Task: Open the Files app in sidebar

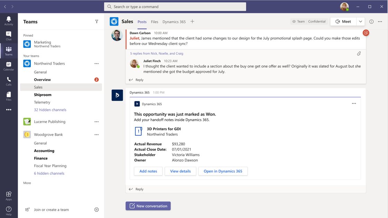Action: tap(9, 96)
